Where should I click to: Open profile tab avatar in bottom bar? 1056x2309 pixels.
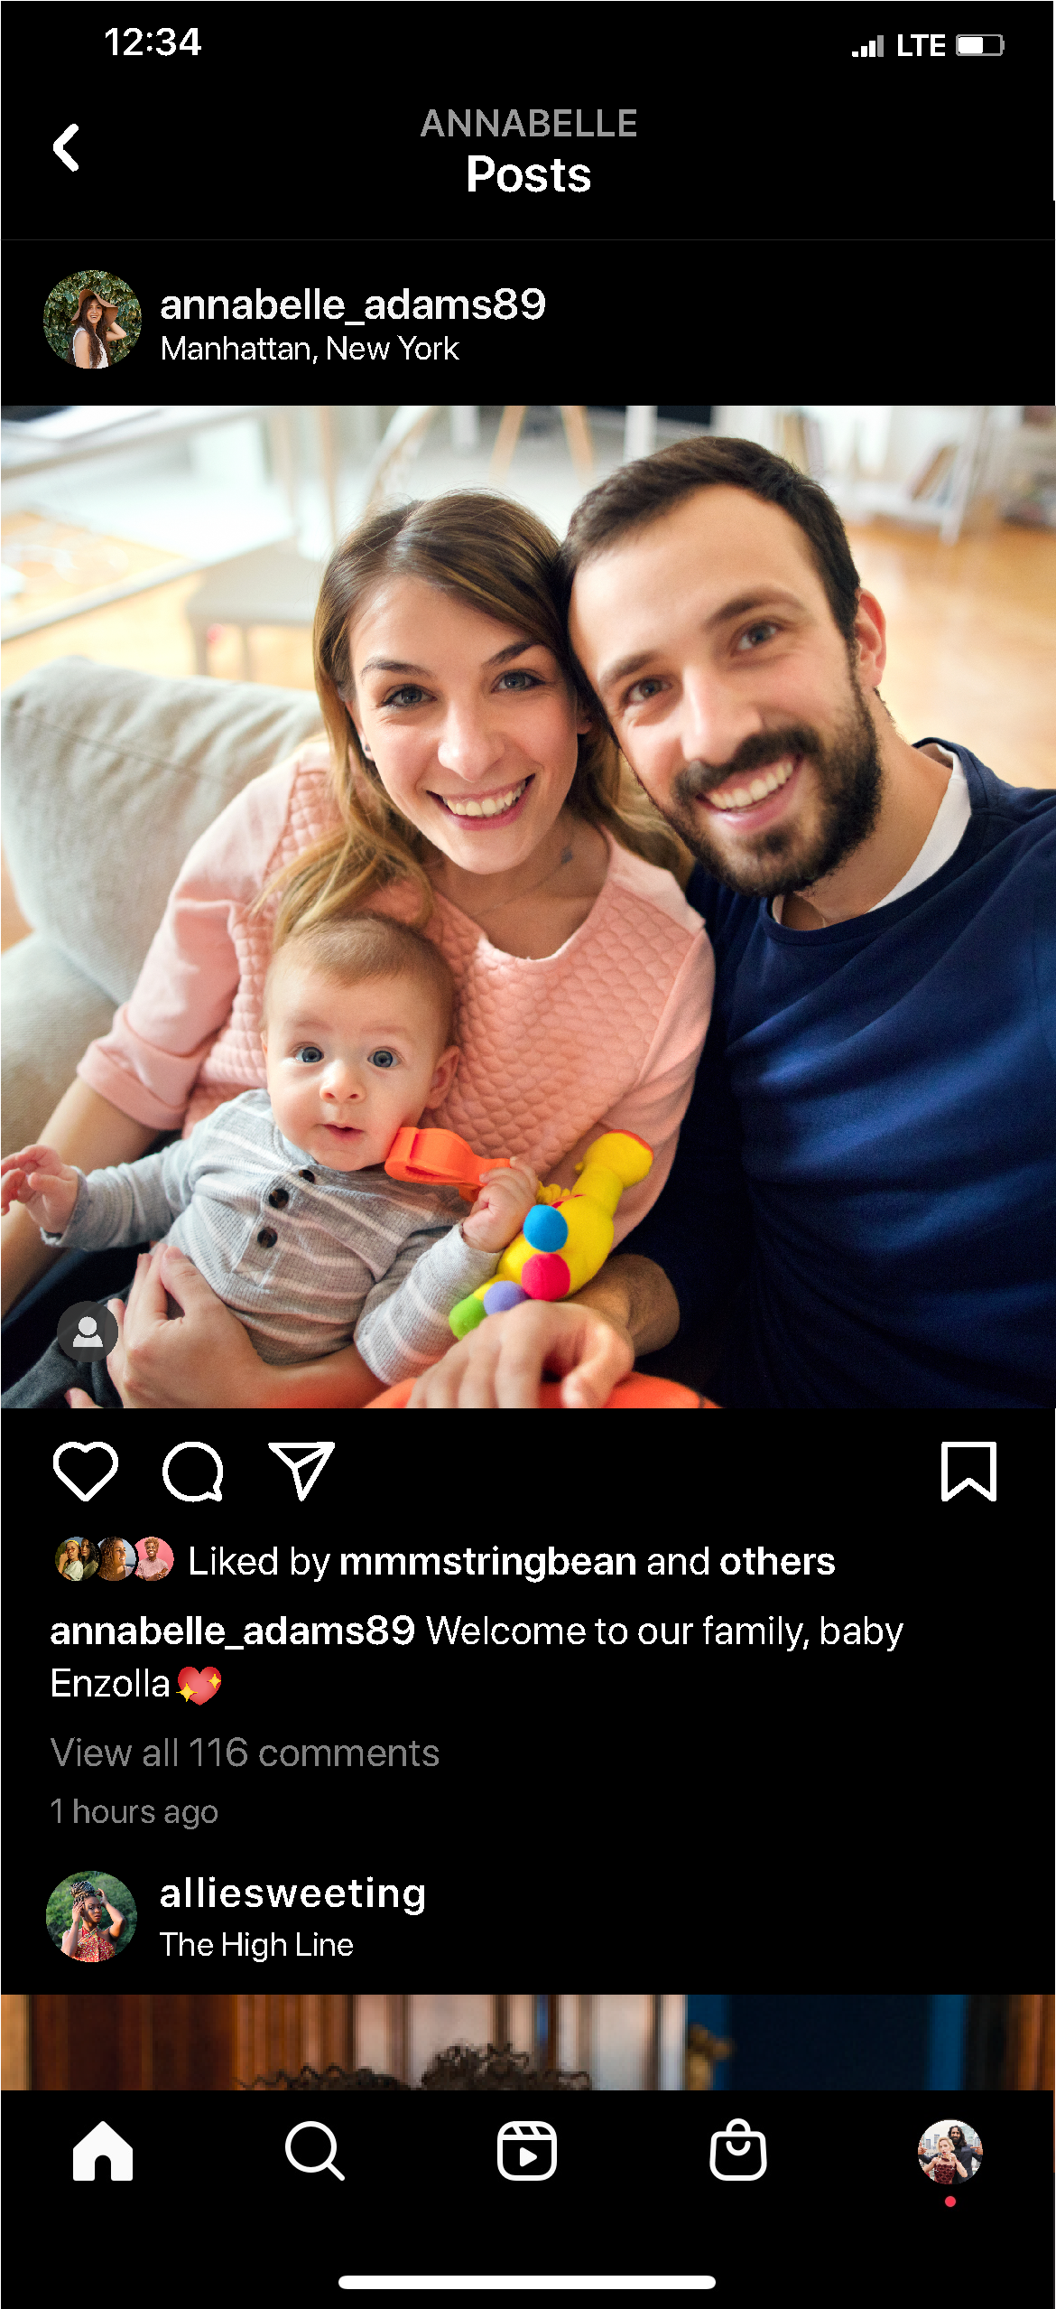(x=950, y=2151)
